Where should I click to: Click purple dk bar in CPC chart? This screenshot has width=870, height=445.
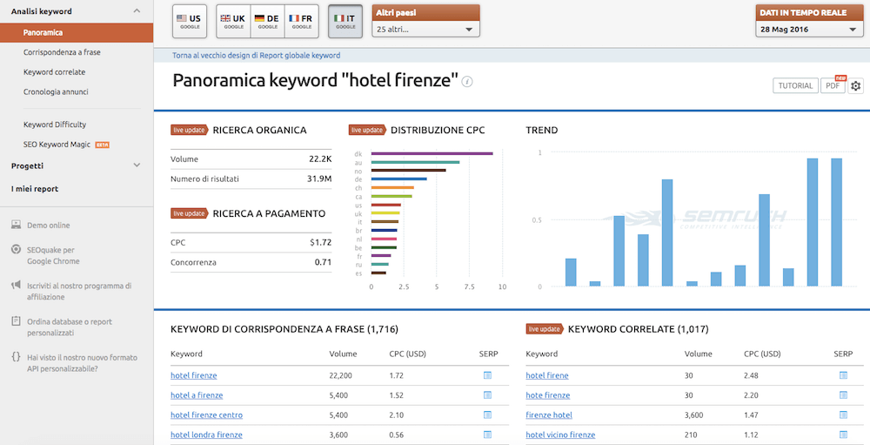[x=432, y=153]
